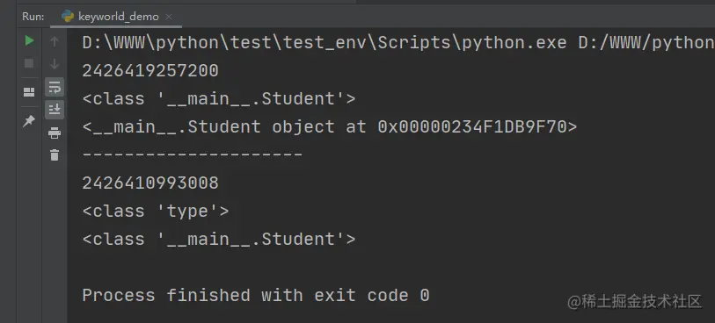715x323 pixels.
Task: Select the keyworld_demo run tab
Action: point(117,17)
